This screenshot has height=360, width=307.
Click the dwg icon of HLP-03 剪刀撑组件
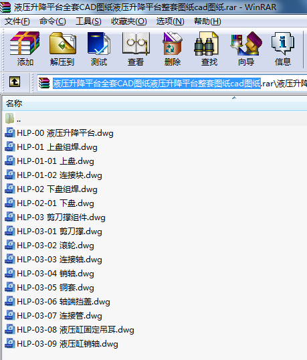point(10,217)
